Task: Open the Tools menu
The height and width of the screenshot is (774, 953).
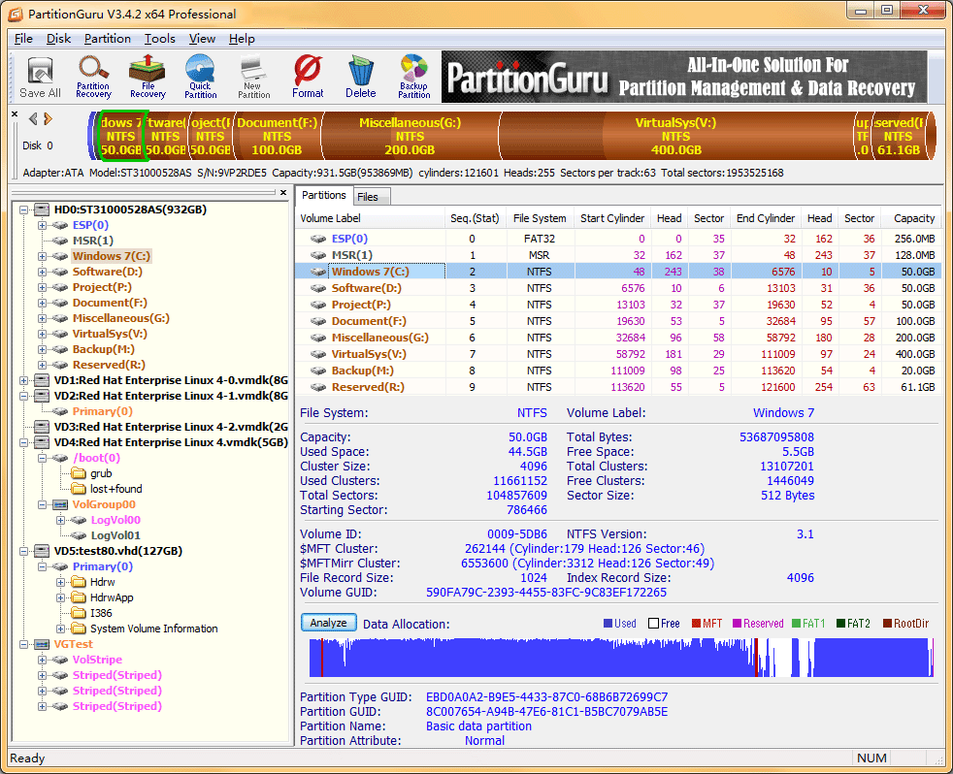Action: tap(160, 39)
